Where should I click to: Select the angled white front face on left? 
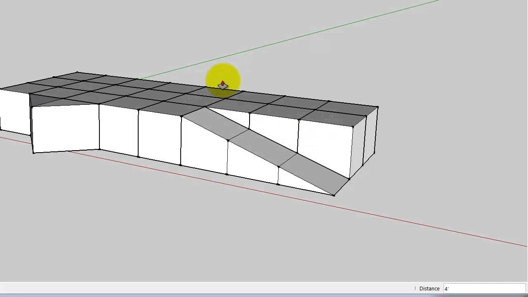pos(65,128)
